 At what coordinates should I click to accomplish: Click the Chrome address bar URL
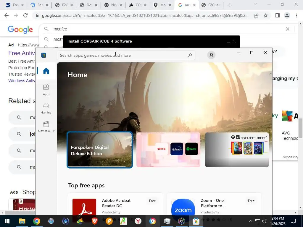pyautogui.click(x=145, y=15)
